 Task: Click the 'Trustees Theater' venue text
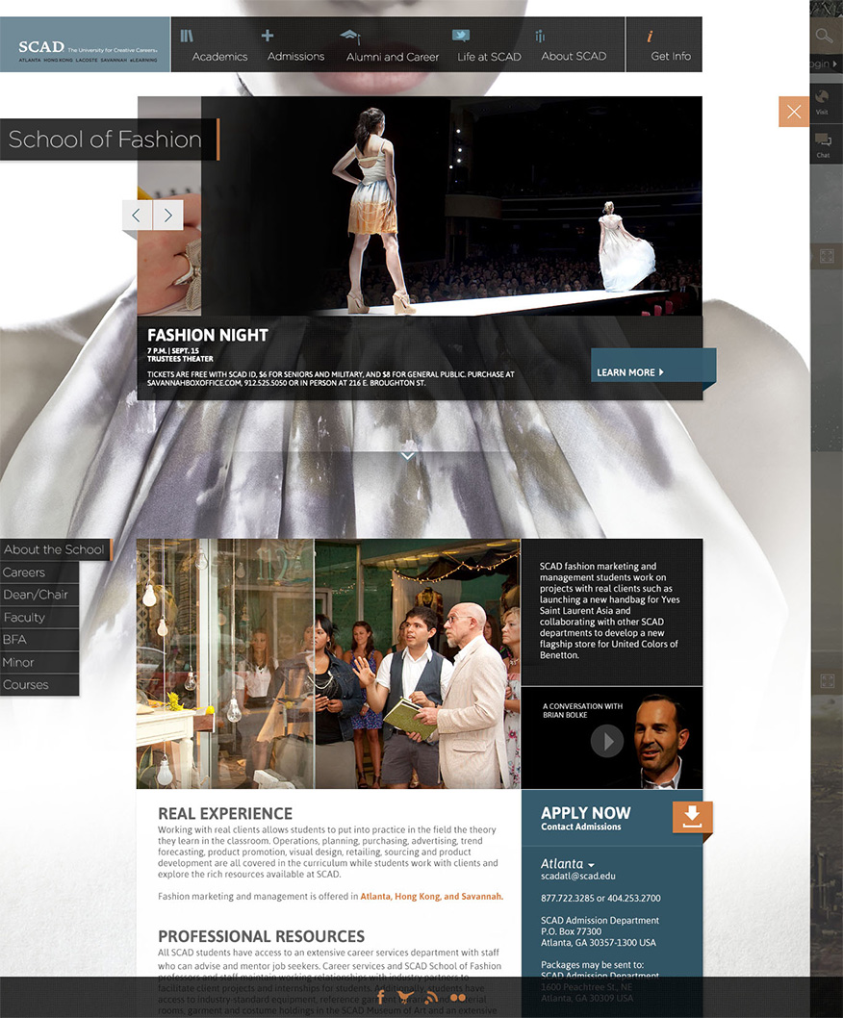181,358
